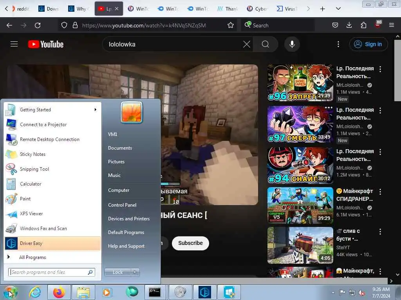The height and width of the screenshot is (300, 401).
Task: Subscribe to the channel
Action: 191,243
